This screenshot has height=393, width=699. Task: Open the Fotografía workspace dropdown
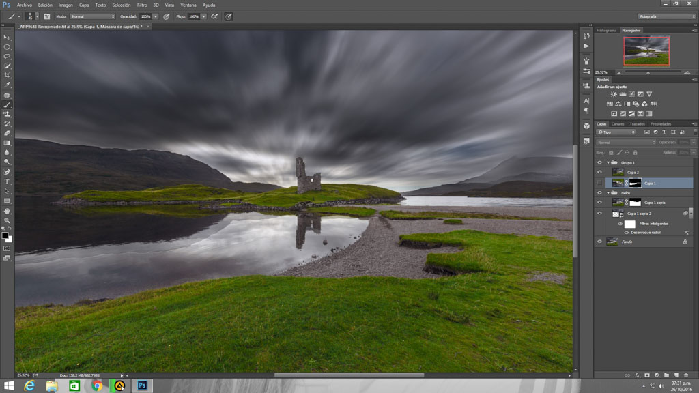pos(667,16)
